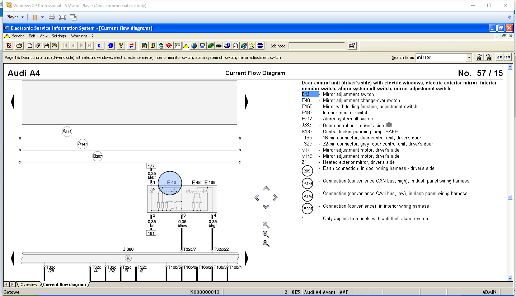Image resolution: width=516 pixels, height=296 pixels.
Task: Click the Search term input field
Action: [441, 57]
